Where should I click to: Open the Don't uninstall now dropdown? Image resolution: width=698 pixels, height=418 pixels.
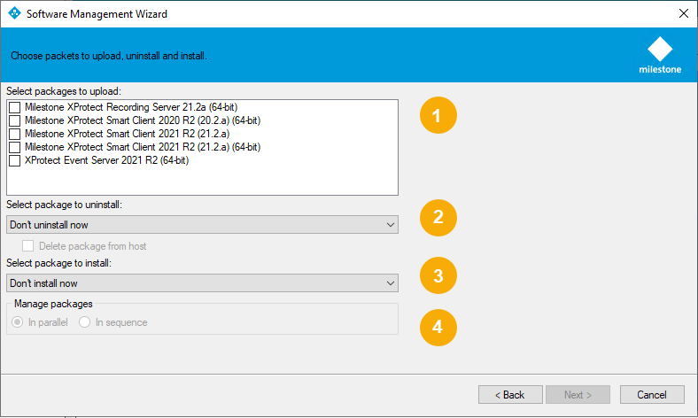[x=203, y=225]
